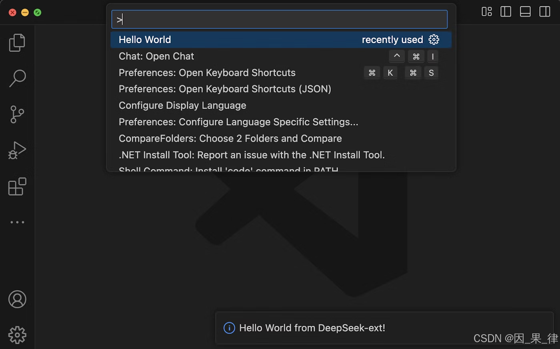Open the Manage gear in activity bar
The width and height of the screenshot is (560, 349).
(17, 335)
